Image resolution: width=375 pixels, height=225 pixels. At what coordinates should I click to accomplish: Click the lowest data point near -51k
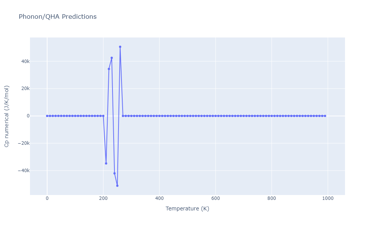tap(117, 186)
